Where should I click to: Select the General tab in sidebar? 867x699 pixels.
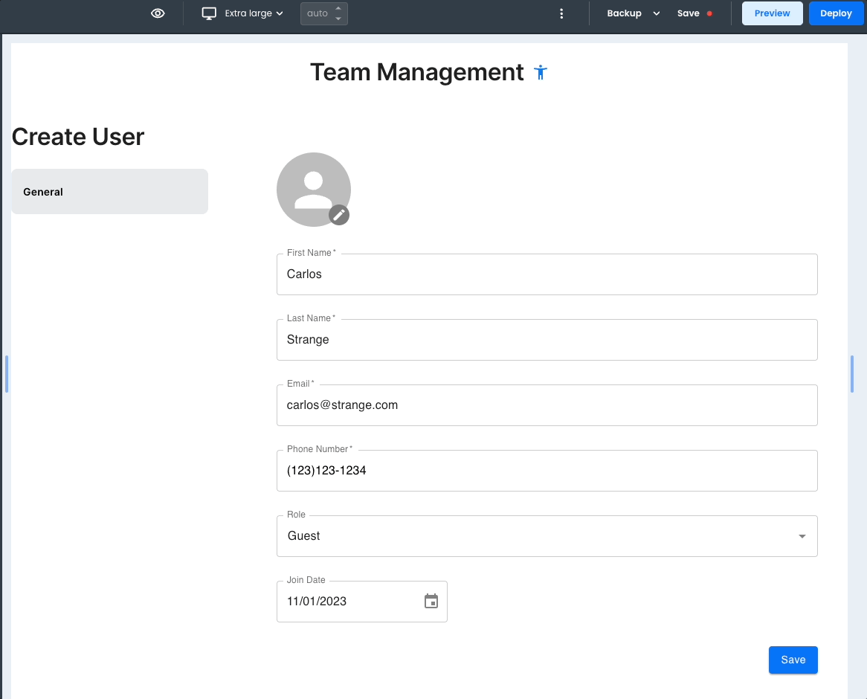click(x=109, y=192)
